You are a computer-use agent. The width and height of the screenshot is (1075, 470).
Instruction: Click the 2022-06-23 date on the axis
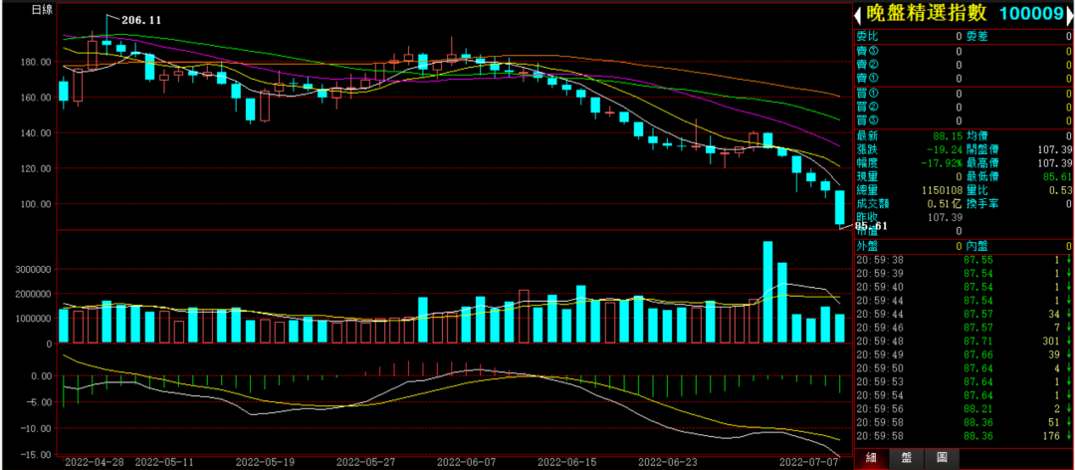(x=669, y=463)
